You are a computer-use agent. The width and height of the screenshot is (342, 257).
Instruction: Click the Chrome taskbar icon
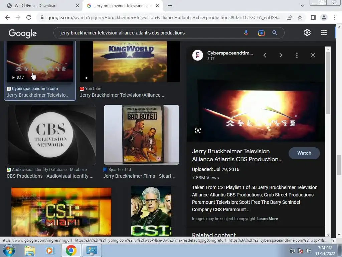pyautogui.click(x=71, y=250)
